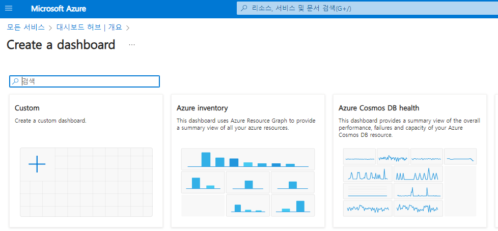Click the plus icon in Custom card
The width and height of the screenshot is (498, 231).
click(37, 164)
